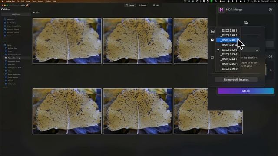
Task: Select second leaf thumbnail in bottom row
Action: (138, 111)
